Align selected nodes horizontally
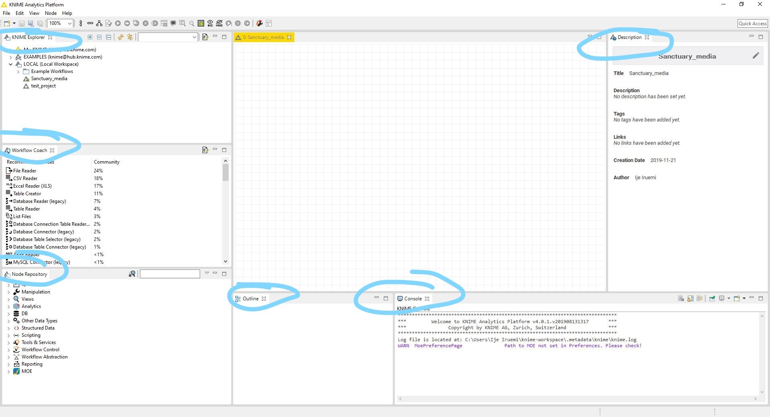 [x=90, y=23]
